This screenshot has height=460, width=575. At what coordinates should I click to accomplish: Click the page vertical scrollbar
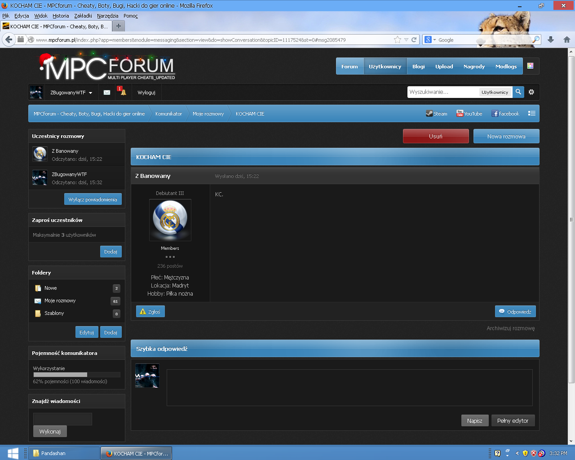(x=571, y=220)
